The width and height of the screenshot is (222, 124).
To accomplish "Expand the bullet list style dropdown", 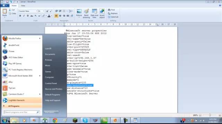I will tap(67, 11).
